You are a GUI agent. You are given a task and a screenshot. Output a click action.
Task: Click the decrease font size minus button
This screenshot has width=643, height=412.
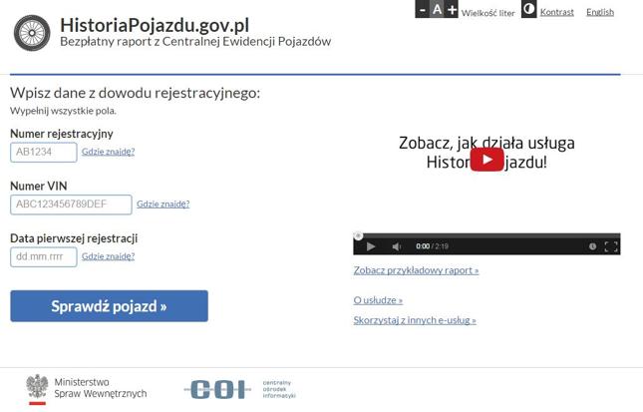[x=422, y=10]
